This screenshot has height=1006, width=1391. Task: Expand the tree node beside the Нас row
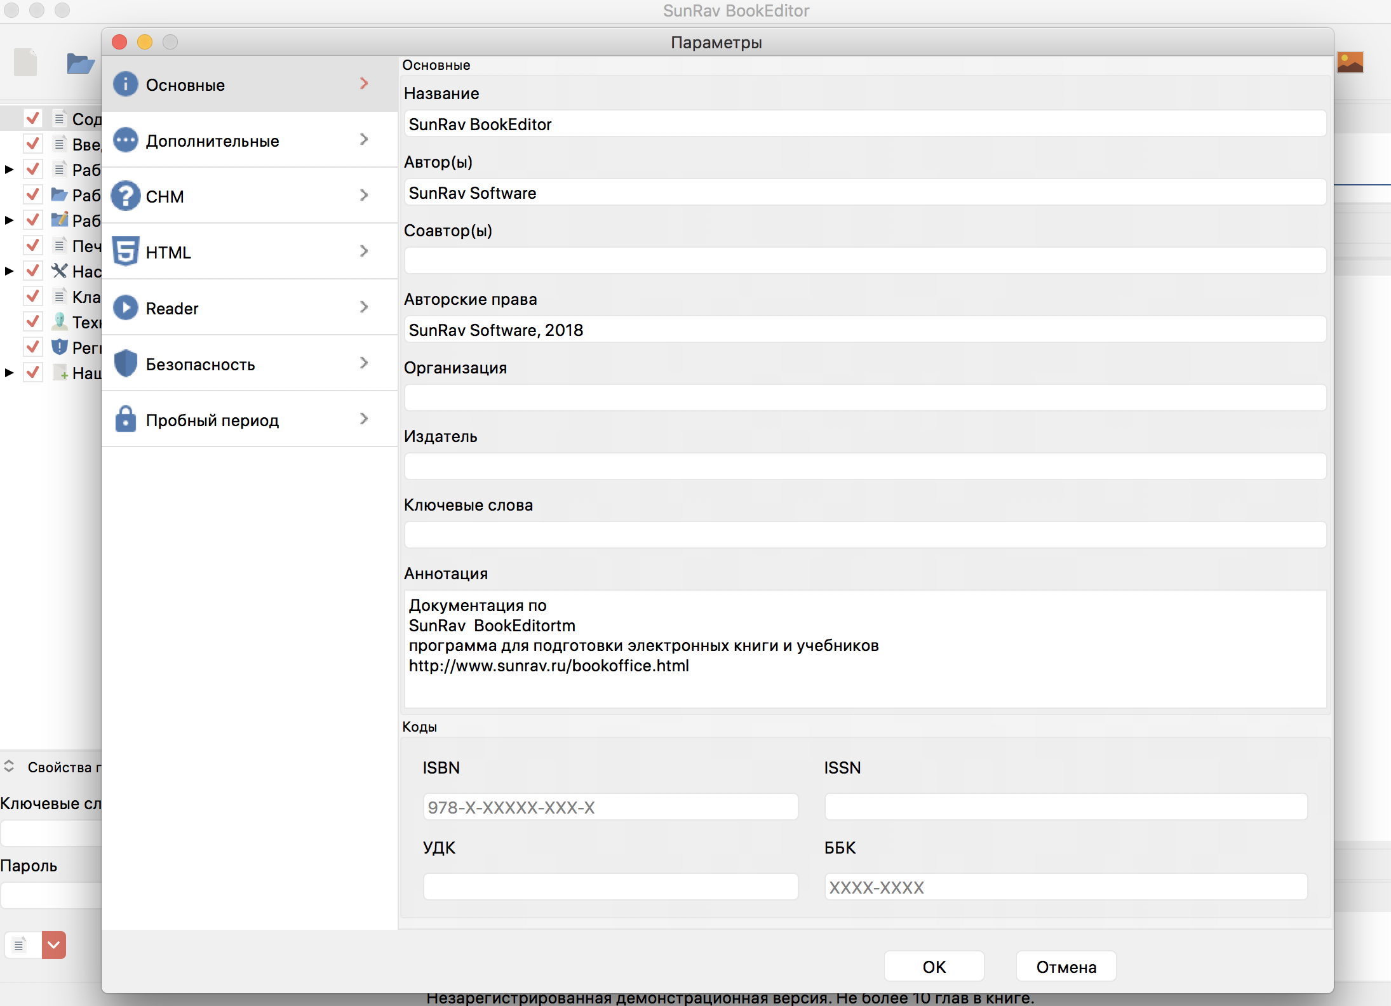click(x=9, y=271)
